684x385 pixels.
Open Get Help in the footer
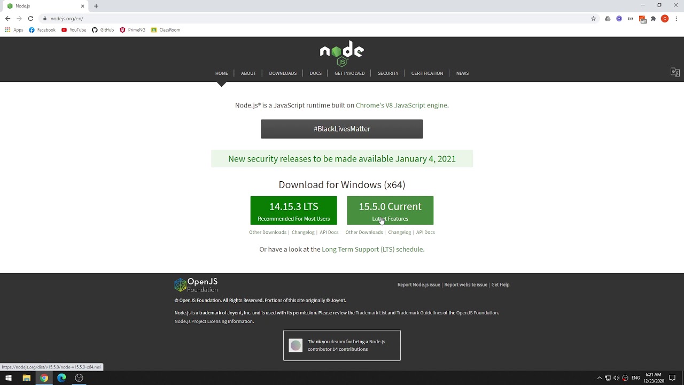(500, 284)
